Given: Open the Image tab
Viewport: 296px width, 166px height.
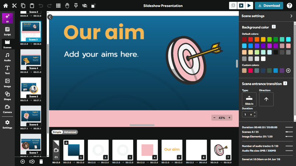Looking at the screenshot, I should 7,83.
